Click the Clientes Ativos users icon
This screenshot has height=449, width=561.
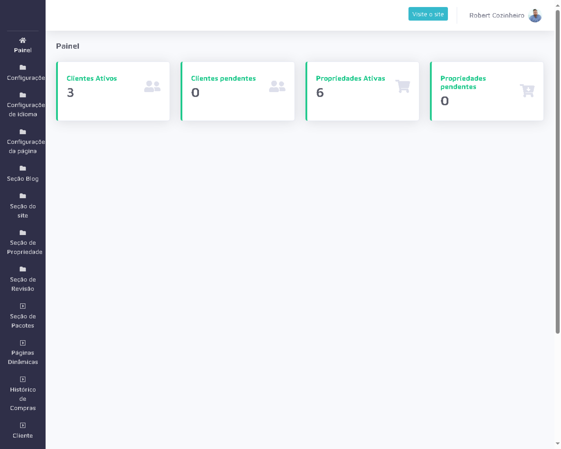pos(152,87)
